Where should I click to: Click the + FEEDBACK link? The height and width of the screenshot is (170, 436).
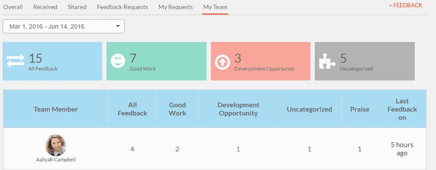point(405,5)
